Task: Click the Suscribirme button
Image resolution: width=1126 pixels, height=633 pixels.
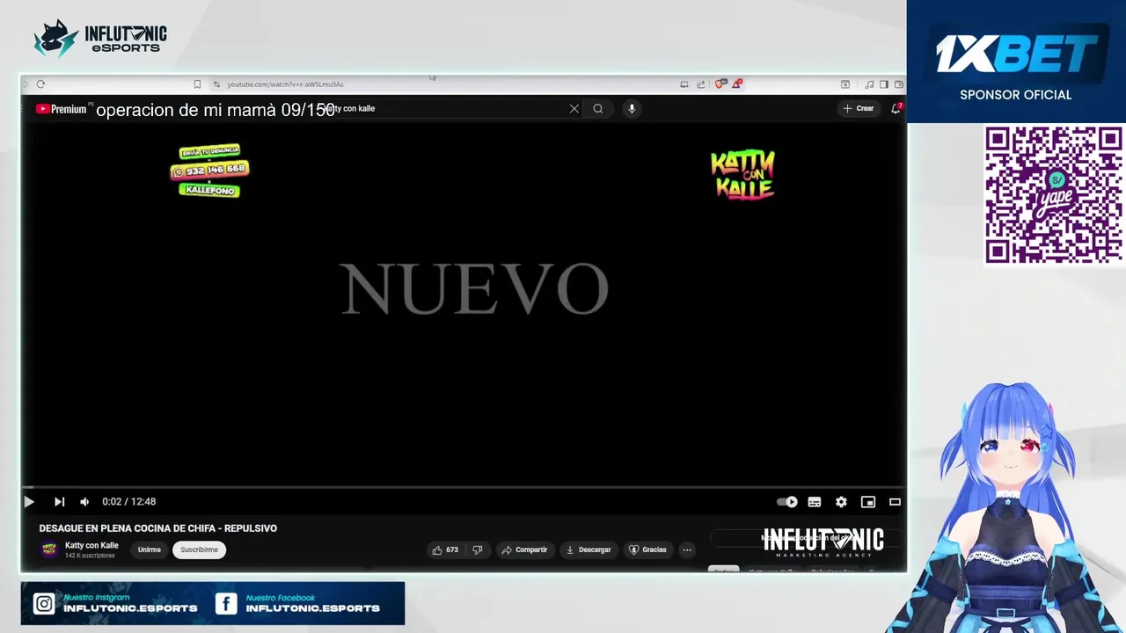Action: pos(199,550)
